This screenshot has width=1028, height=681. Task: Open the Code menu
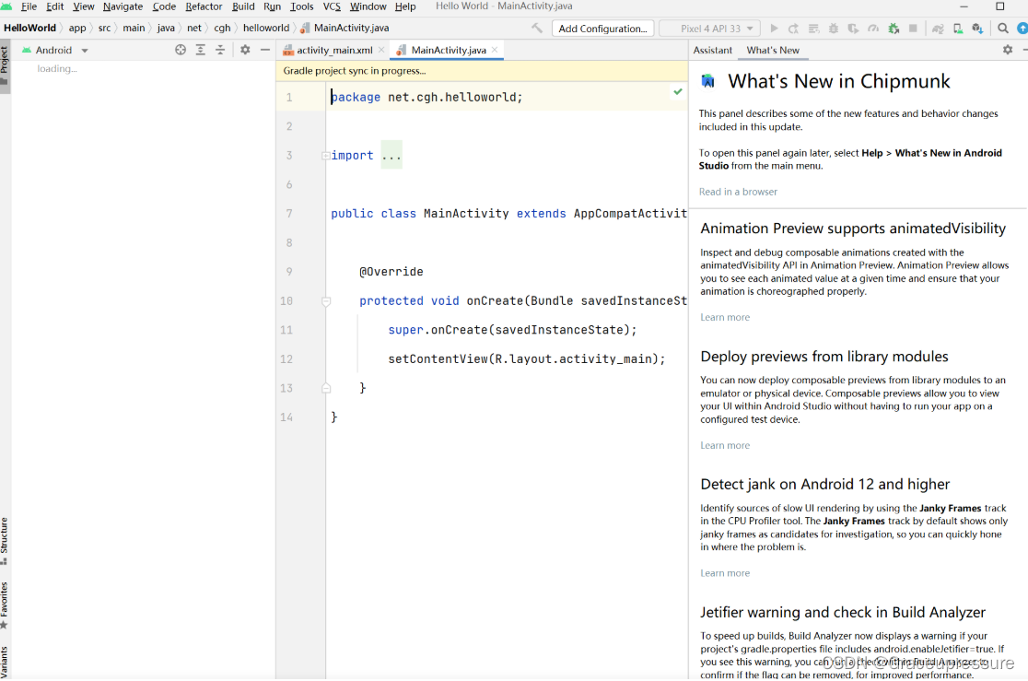[x=164, y=6]
